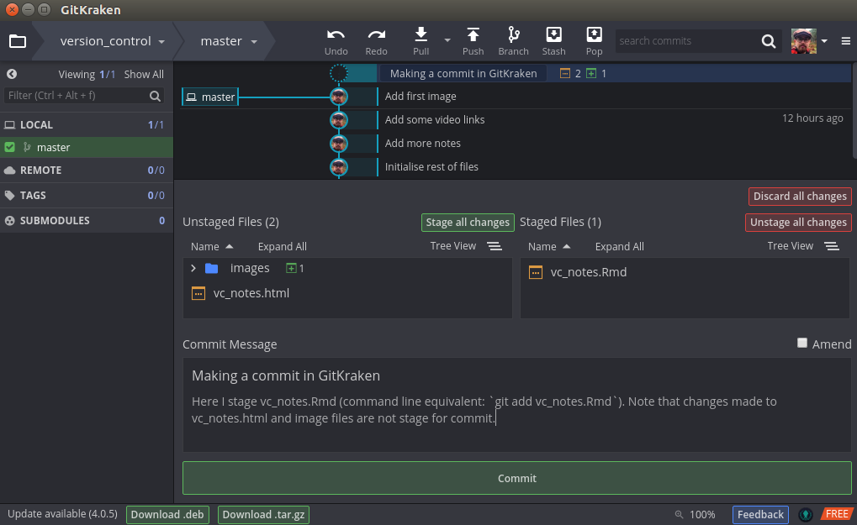Screen dimensions: 857x525
Task: Open the Pull options dropdown arrow
Action: tap(447, 40)
